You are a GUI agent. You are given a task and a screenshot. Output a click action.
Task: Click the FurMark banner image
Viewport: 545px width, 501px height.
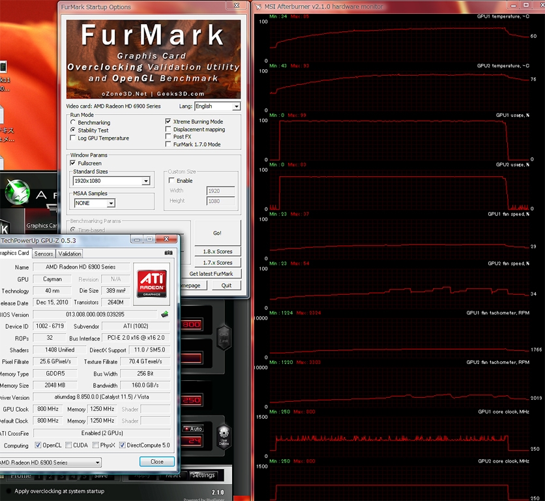(x=153, y=59)
